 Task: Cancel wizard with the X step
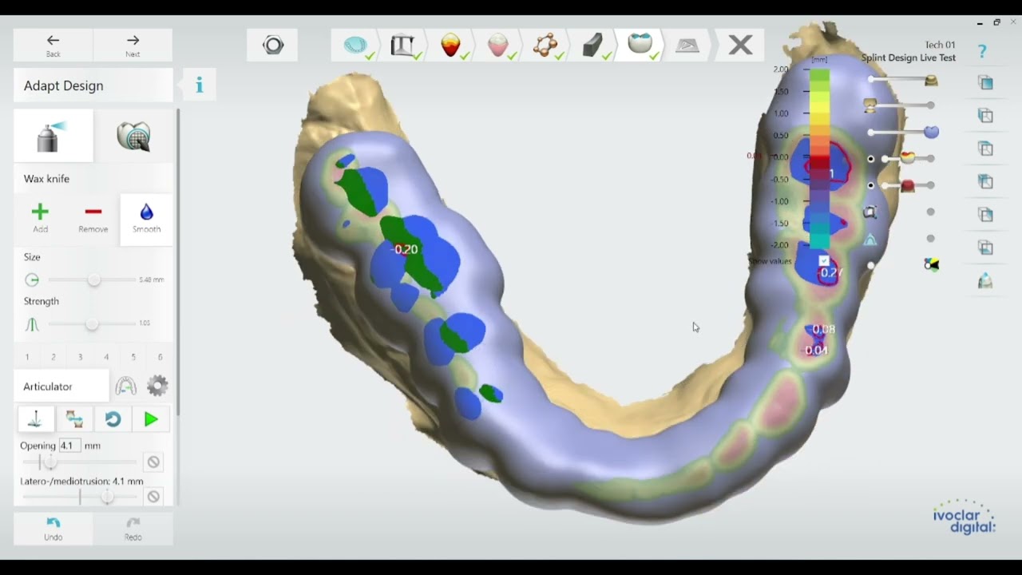point(740,45)
